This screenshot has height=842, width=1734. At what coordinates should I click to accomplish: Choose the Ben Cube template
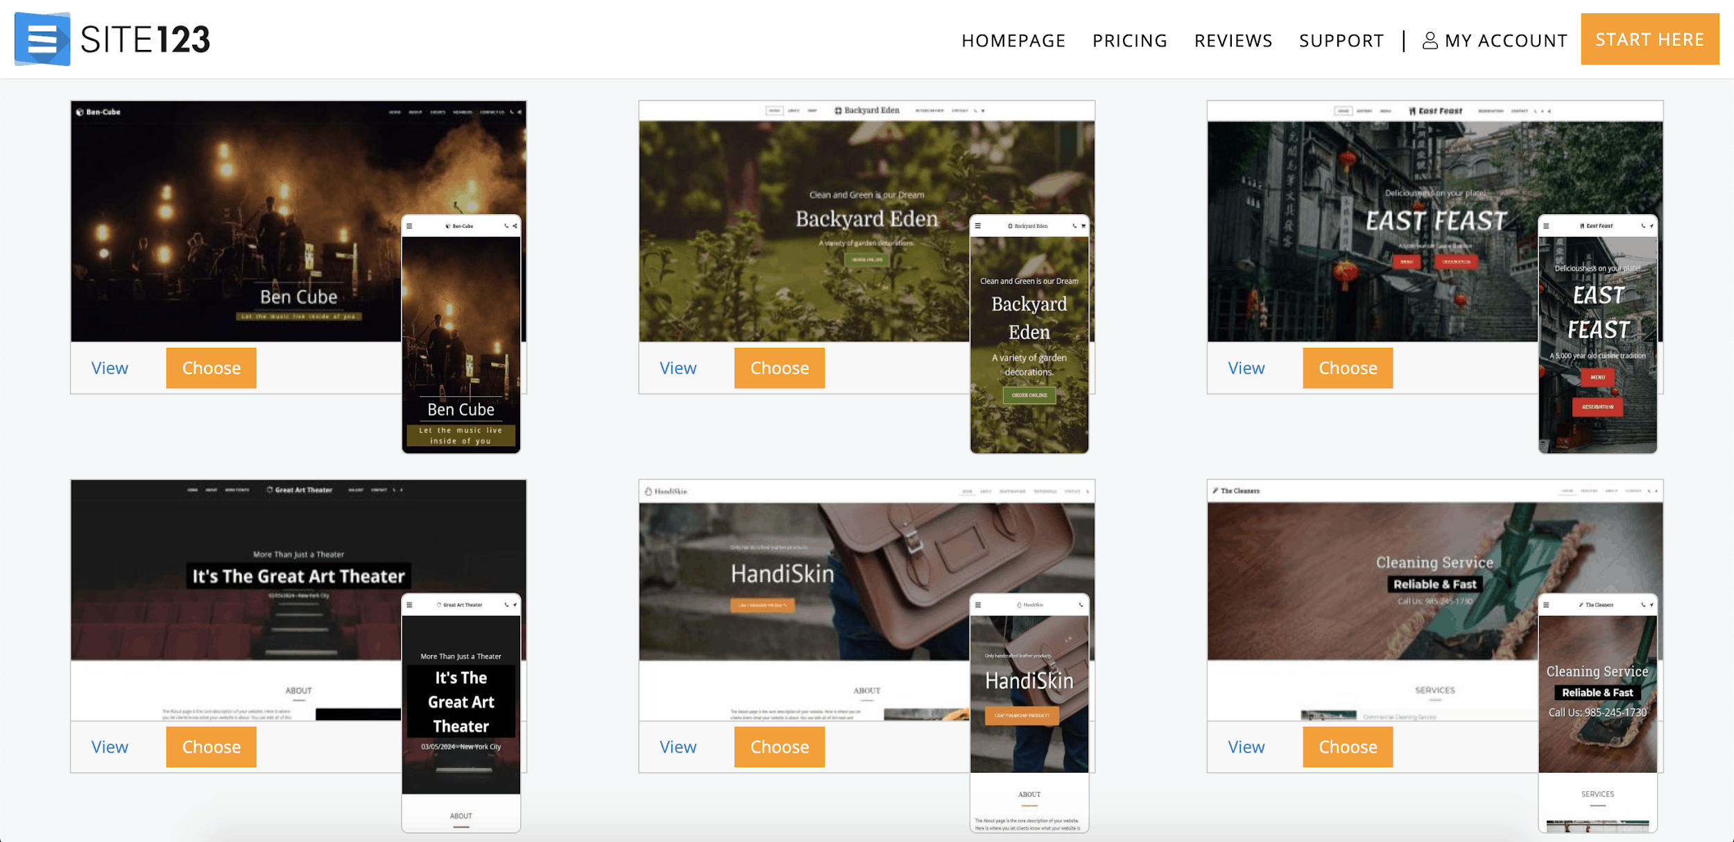pyautogui.click(x=211, y=368)
